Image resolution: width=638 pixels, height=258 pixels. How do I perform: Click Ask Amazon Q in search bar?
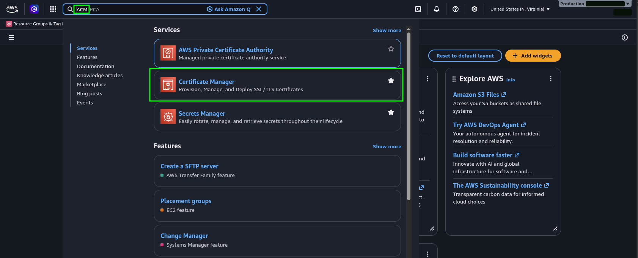pos(229,9)
